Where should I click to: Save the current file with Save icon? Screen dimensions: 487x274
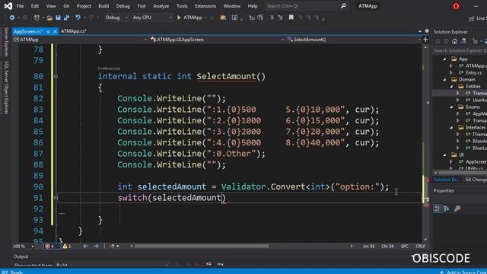click(x=58, y=18)
